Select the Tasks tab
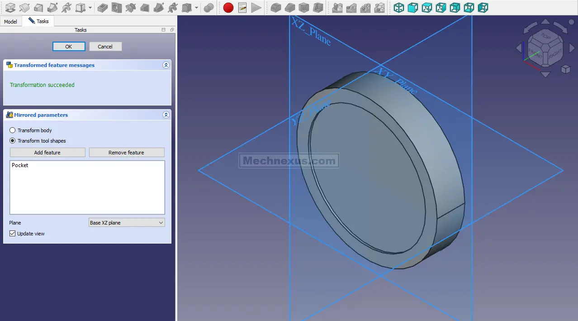Screen dimensions: 578x321 (38, 21)
